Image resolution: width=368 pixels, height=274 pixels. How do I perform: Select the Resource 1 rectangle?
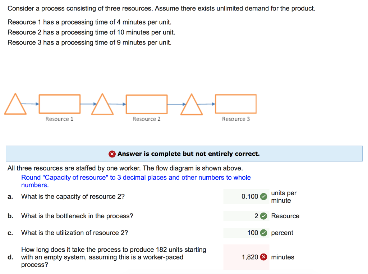pyautogui.click(x=60, y=104)
